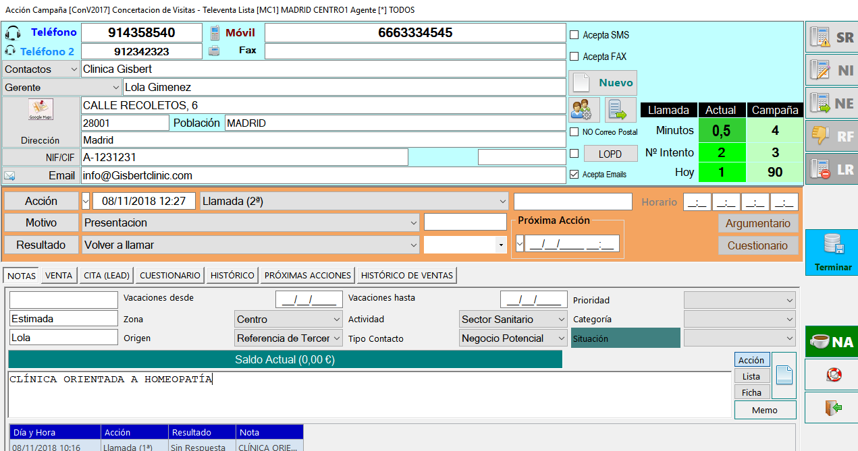Open the Categoría dropdown

tap(790, 320)
